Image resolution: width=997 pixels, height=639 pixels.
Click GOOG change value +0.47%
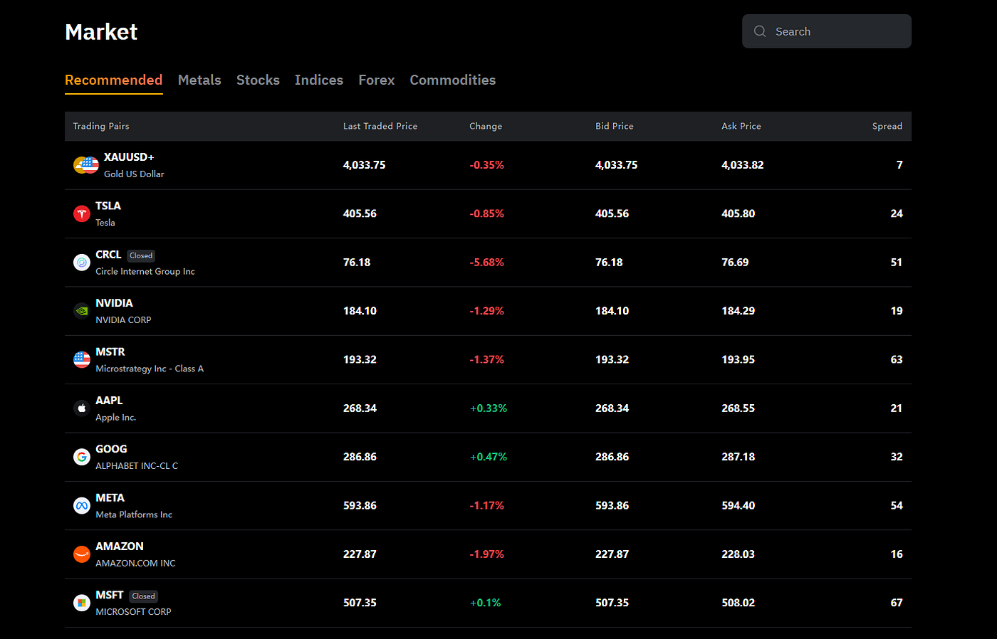pos(489,457)
